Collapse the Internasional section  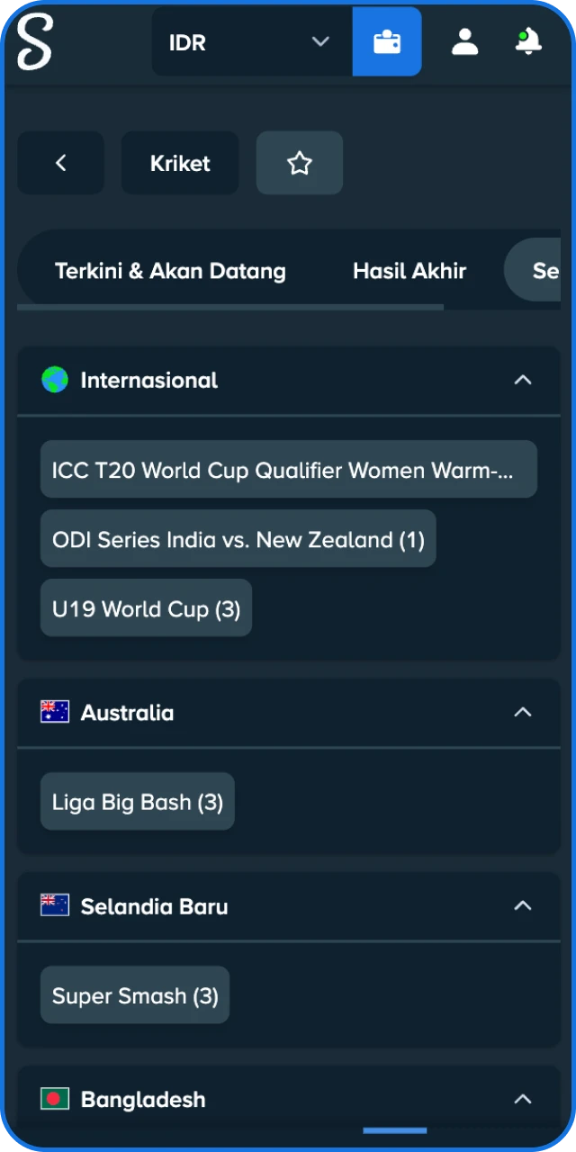tap(523, 380)
